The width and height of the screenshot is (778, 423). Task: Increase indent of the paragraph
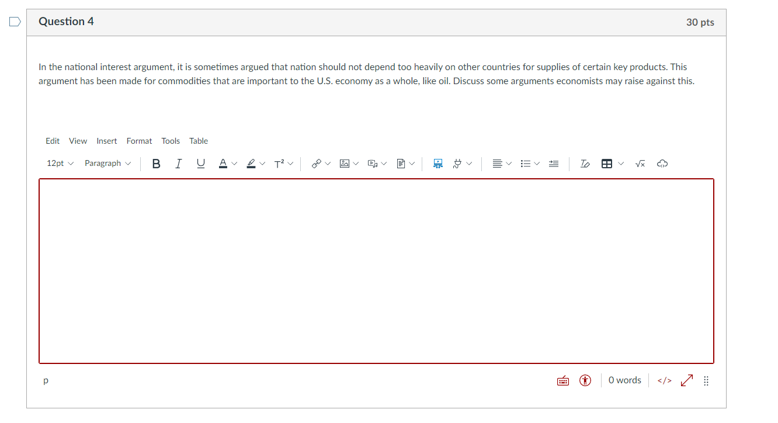coord(553,163)
